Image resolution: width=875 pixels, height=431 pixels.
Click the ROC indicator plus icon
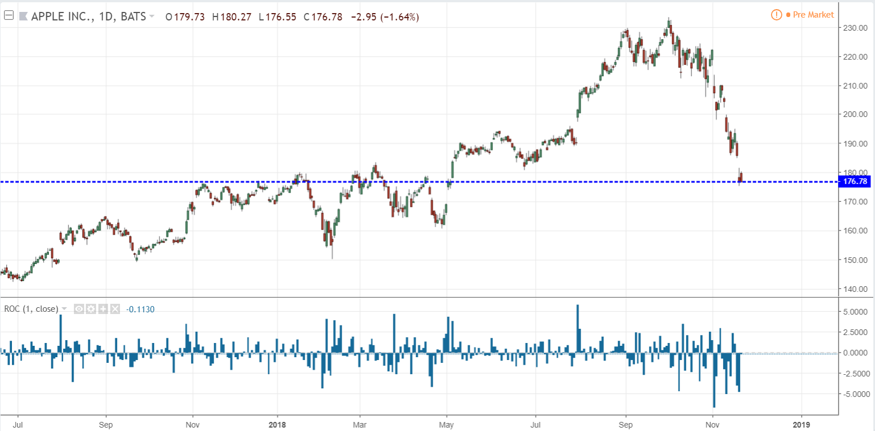tap(103, 309)
